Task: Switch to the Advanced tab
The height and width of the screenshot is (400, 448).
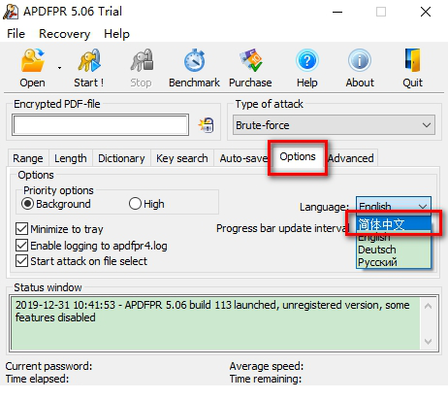Action: (351, 158)
